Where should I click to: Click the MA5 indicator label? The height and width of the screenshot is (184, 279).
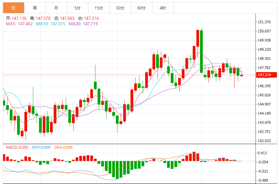pos(19,24)
